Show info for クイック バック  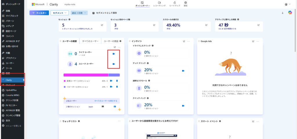(x=148, y=98)
